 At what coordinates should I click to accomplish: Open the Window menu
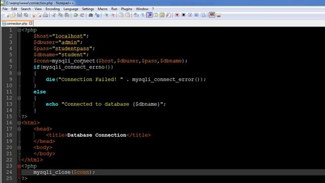pos(142,9)
